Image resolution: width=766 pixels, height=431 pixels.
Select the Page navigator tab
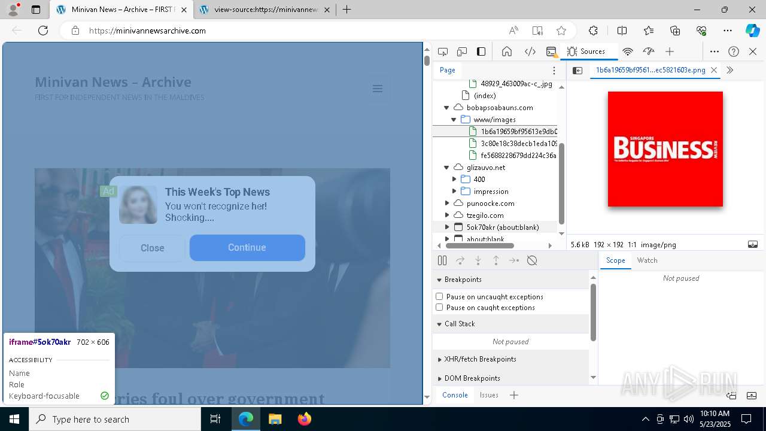(x=448, y=70)
